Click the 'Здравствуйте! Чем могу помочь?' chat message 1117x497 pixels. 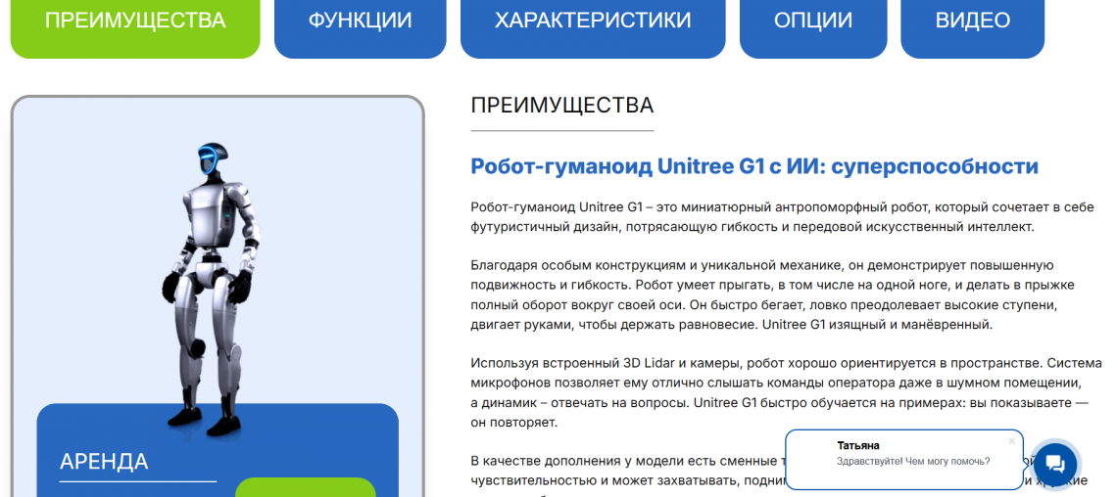(x=912, y=462)
